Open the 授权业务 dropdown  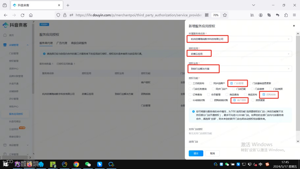pyautogui.click(x=240, y=69)
